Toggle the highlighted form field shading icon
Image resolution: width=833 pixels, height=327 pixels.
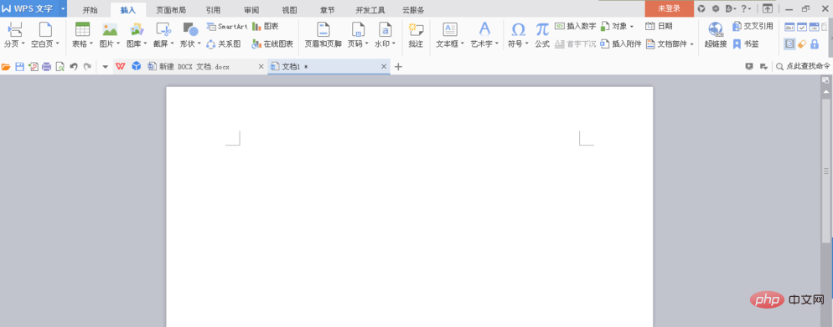[790, 44]
